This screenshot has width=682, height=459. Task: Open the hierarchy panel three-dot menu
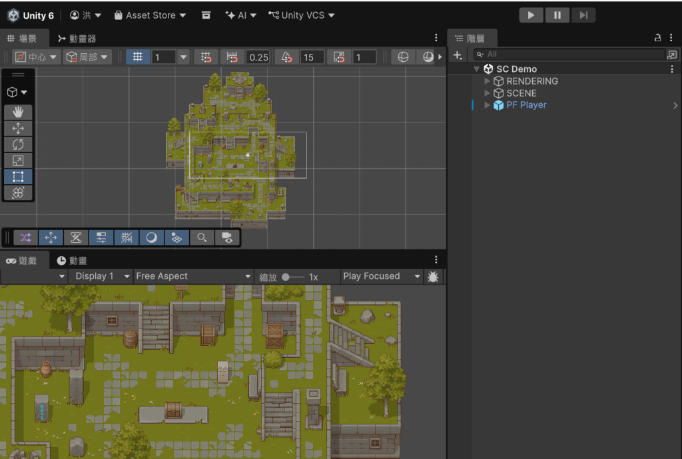click(x=671, y=38)
